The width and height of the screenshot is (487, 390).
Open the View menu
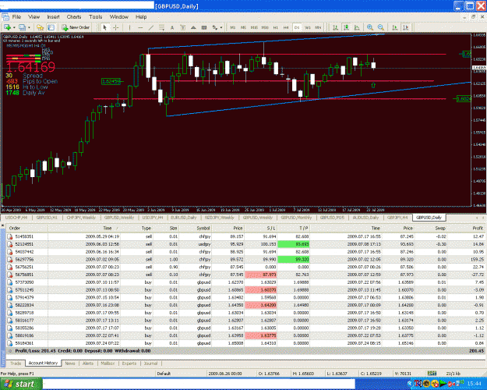click(34, 17)
